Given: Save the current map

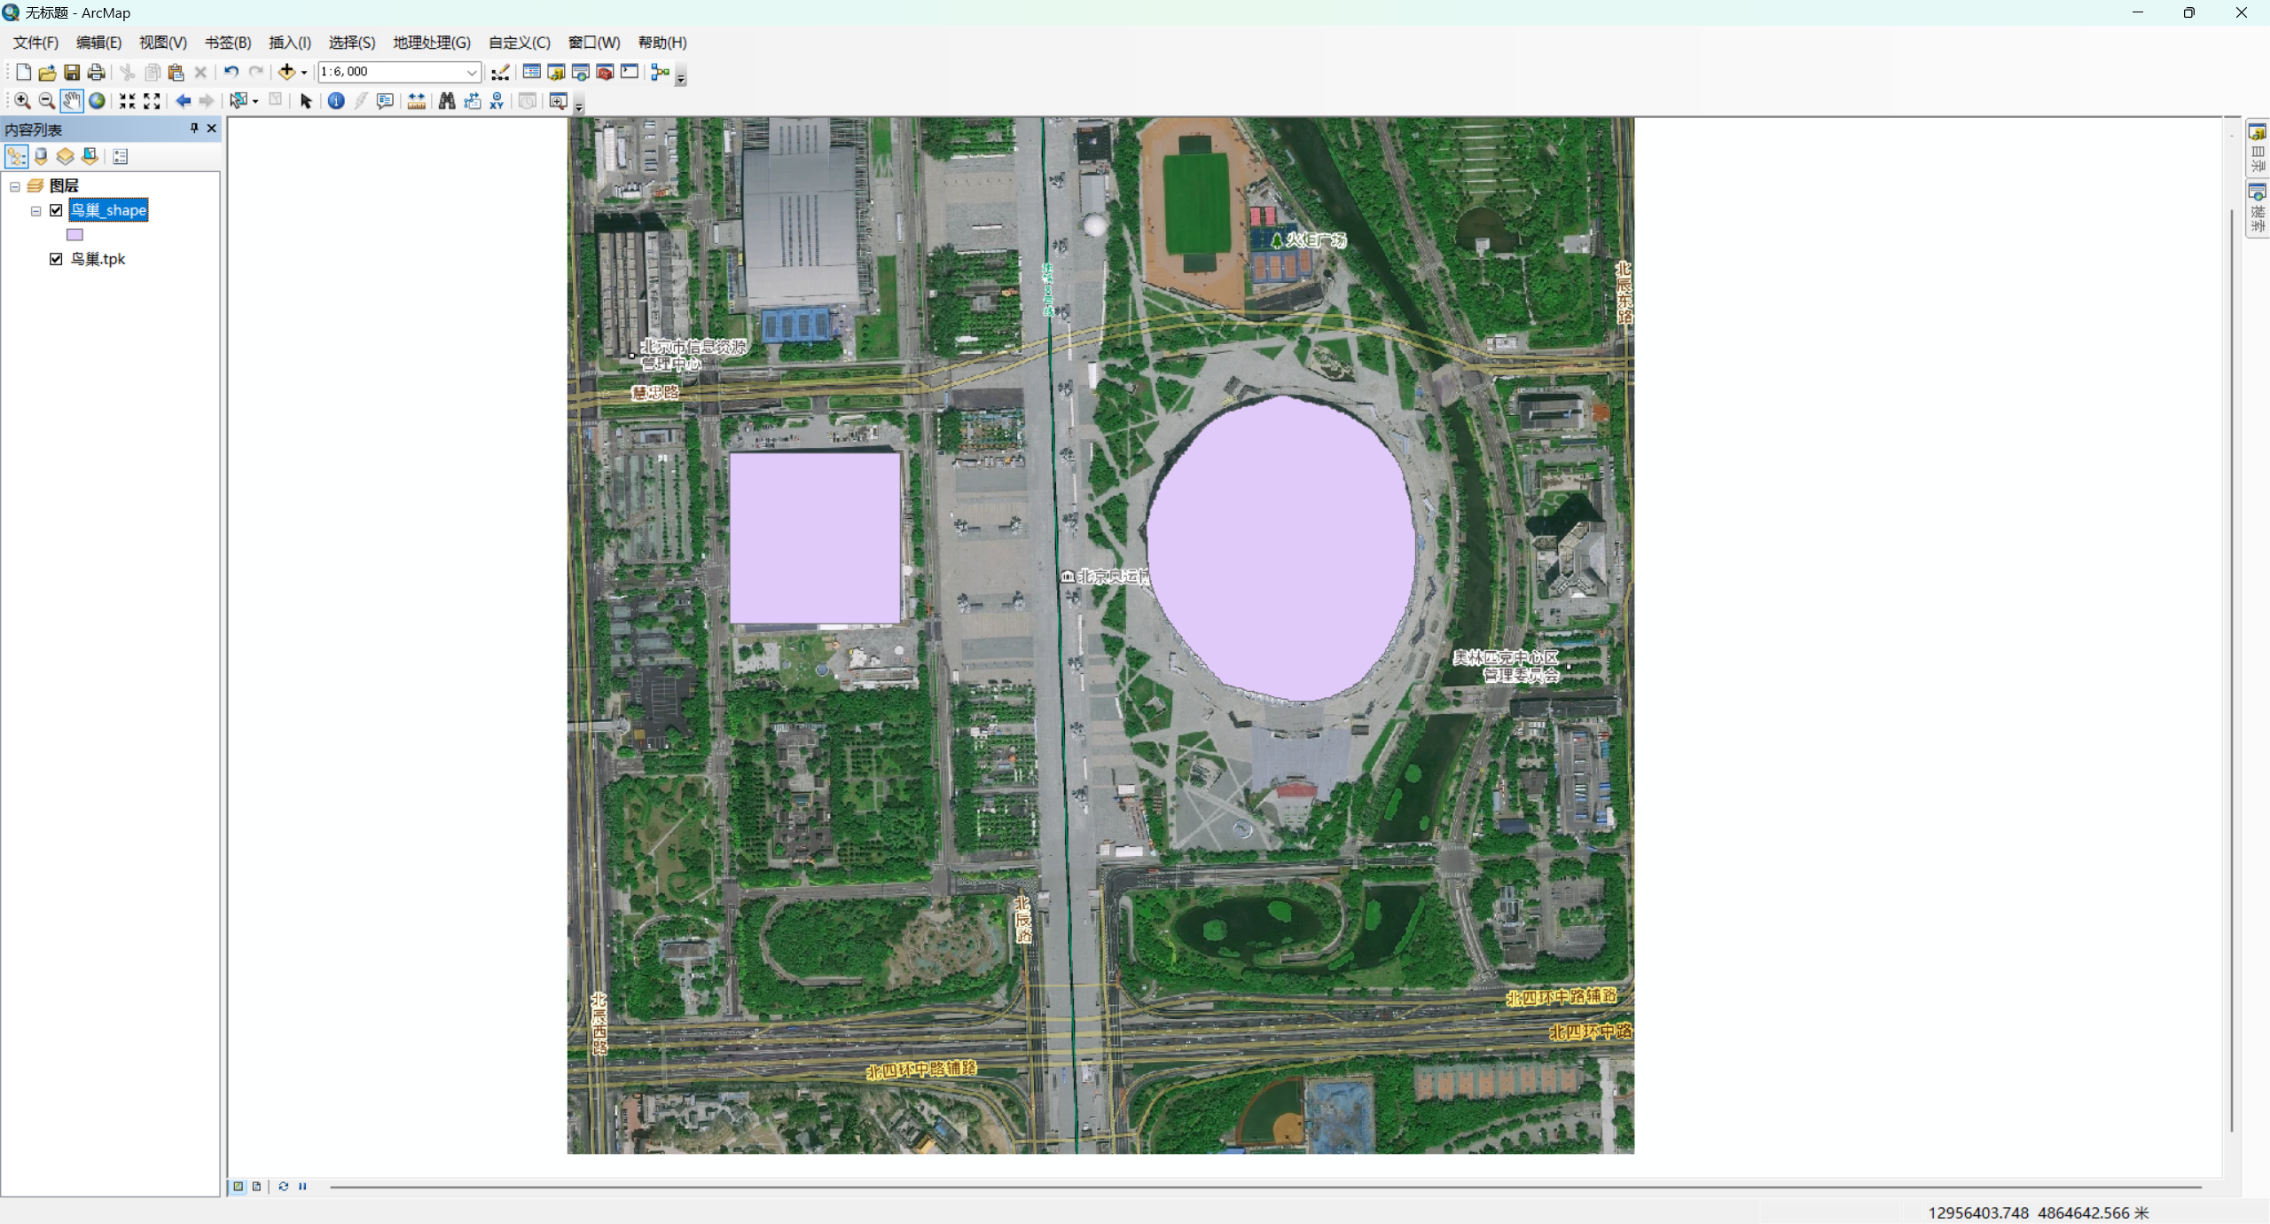Looking at the screenshot, I should tap(72, 72).
